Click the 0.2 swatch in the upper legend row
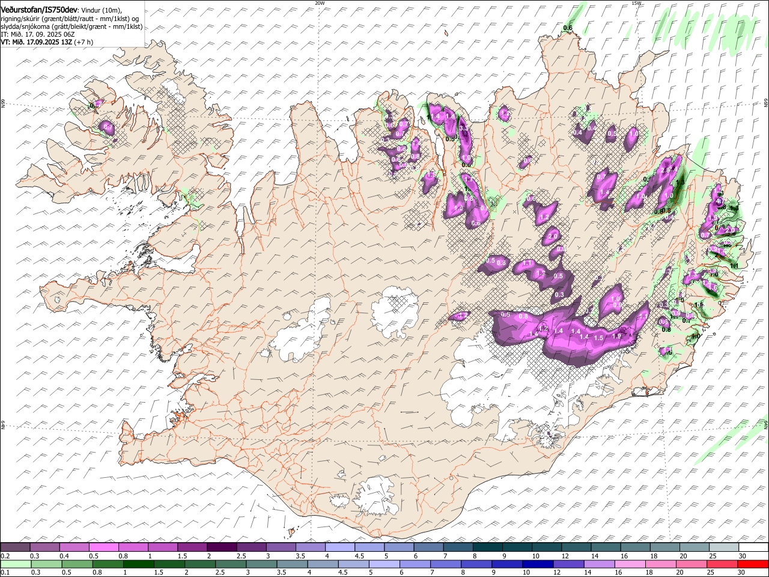This screenshot has height=577, width=769. click(15, 547)
